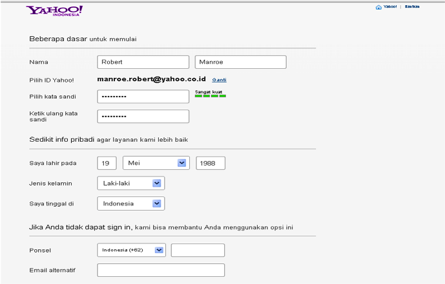Focus the first name field containing Robert
The height and width of the screenshot is (284, 445).
pos(143,62)
